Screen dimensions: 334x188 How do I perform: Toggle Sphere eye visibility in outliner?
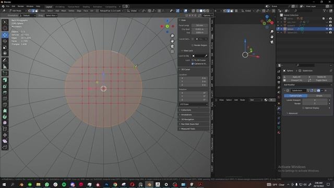(x=327, y=29)
